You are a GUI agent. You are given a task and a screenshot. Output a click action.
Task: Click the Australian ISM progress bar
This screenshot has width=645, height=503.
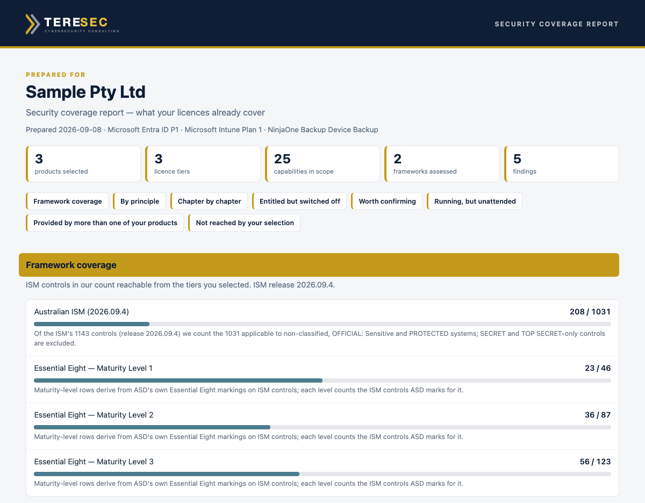click(322, 324)
